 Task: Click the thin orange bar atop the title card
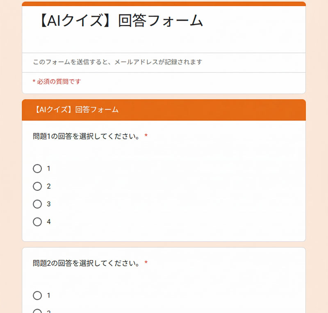[164, 4]
